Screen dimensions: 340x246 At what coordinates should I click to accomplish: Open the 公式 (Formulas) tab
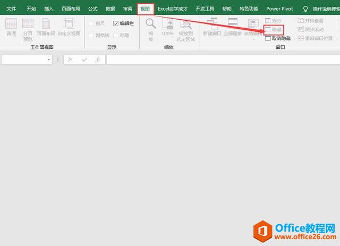[93, 9]
